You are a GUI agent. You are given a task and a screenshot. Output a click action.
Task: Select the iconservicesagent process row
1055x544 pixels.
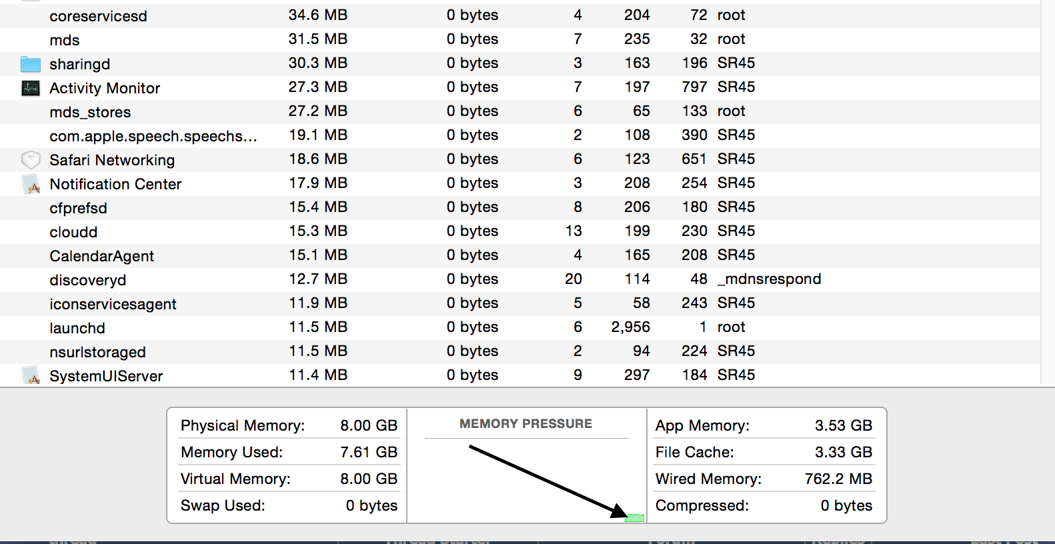click(520, 304)
